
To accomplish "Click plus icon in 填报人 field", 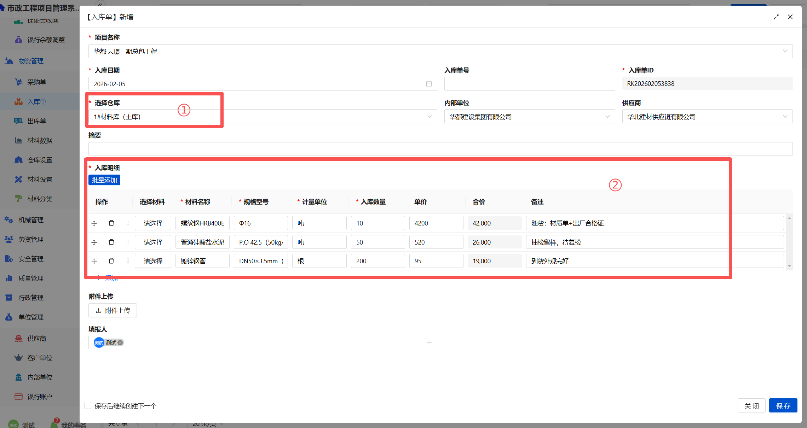I will [429, 342].
